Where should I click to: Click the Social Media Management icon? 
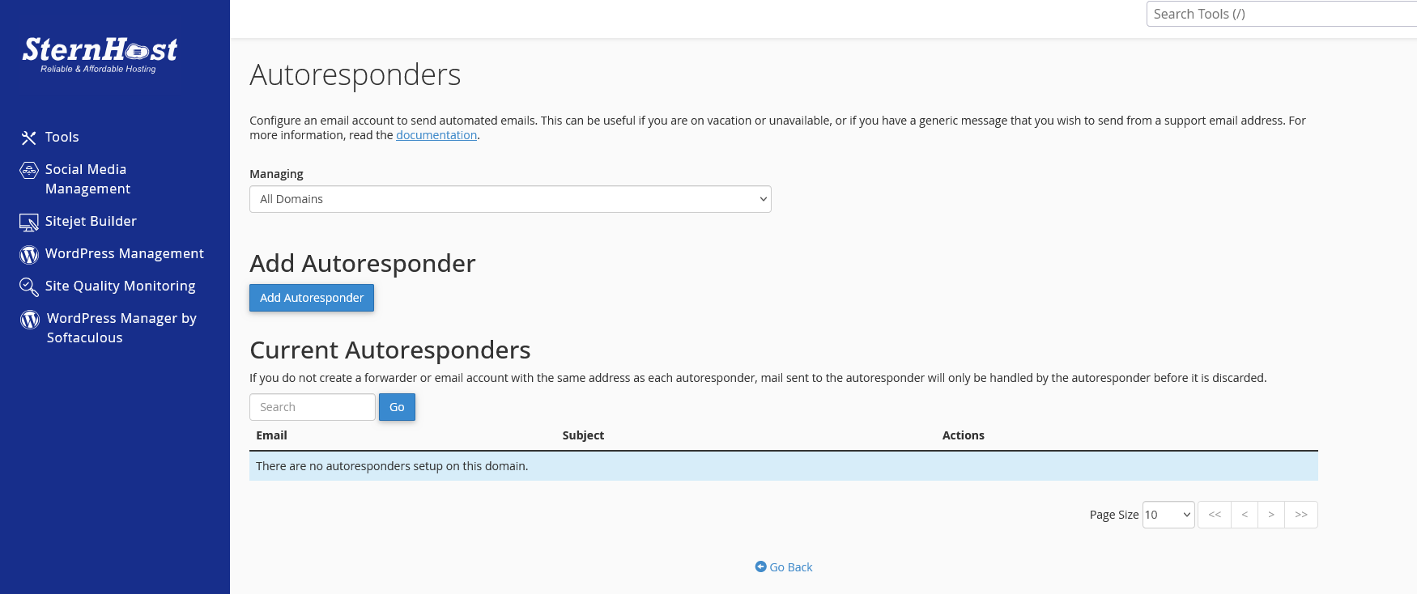pos(29,170)
